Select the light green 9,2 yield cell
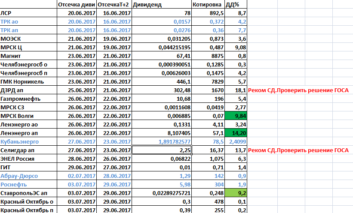Screen dimensions: 353x213 tap(236, 193)
